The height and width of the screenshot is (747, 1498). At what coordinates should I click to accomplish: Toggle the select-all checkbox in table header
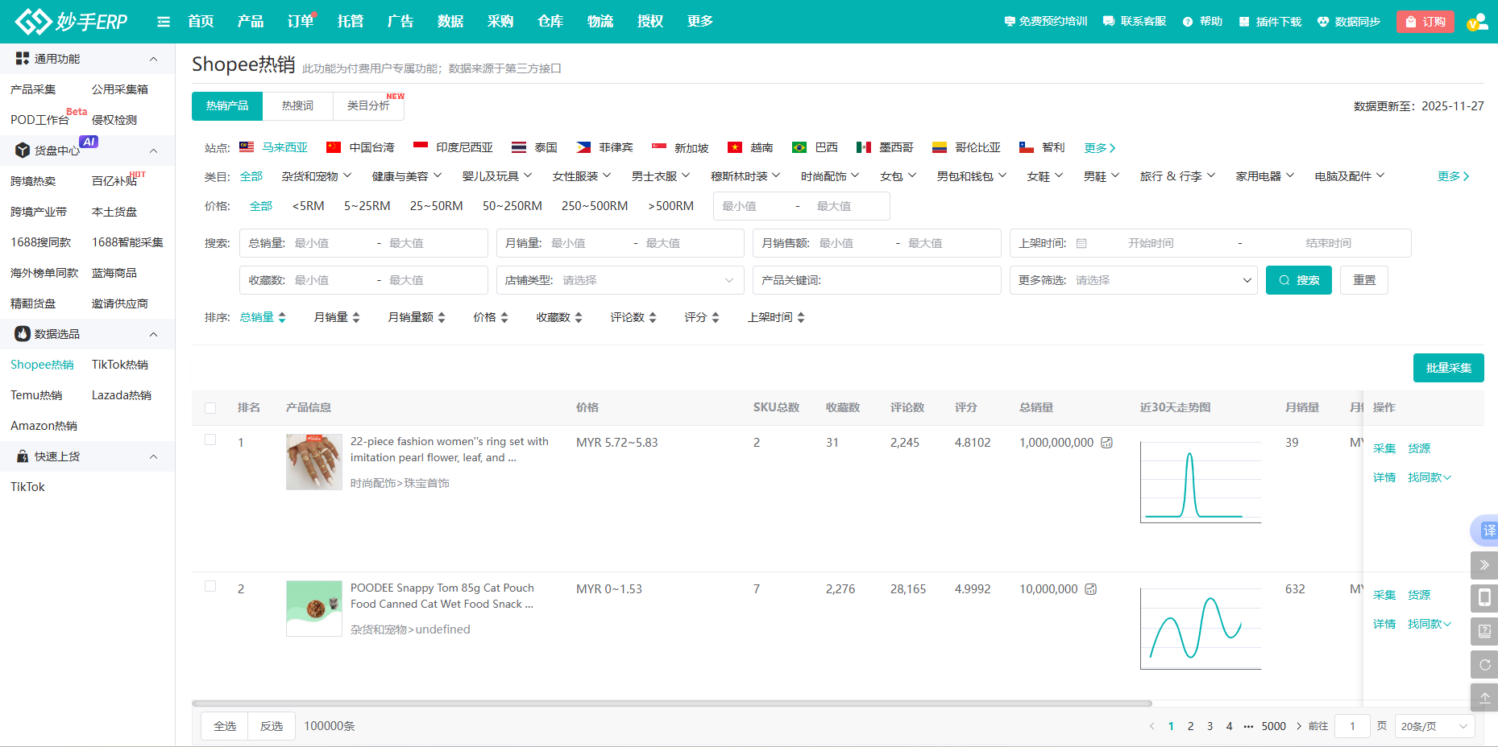click(x=210, y=408)
